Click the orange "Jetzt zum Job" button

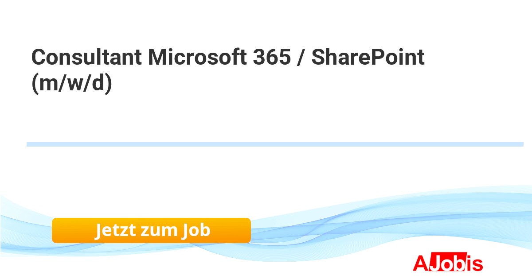[151, 230]
